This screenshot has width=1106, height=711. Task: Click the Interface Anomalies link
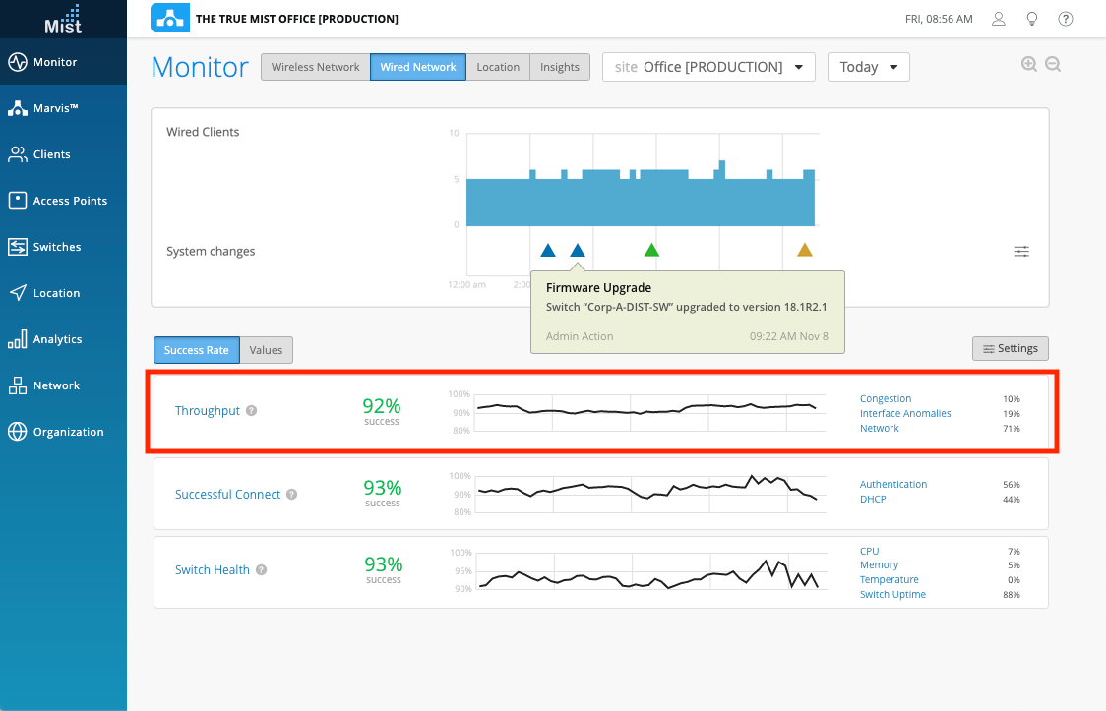[905, 414]
